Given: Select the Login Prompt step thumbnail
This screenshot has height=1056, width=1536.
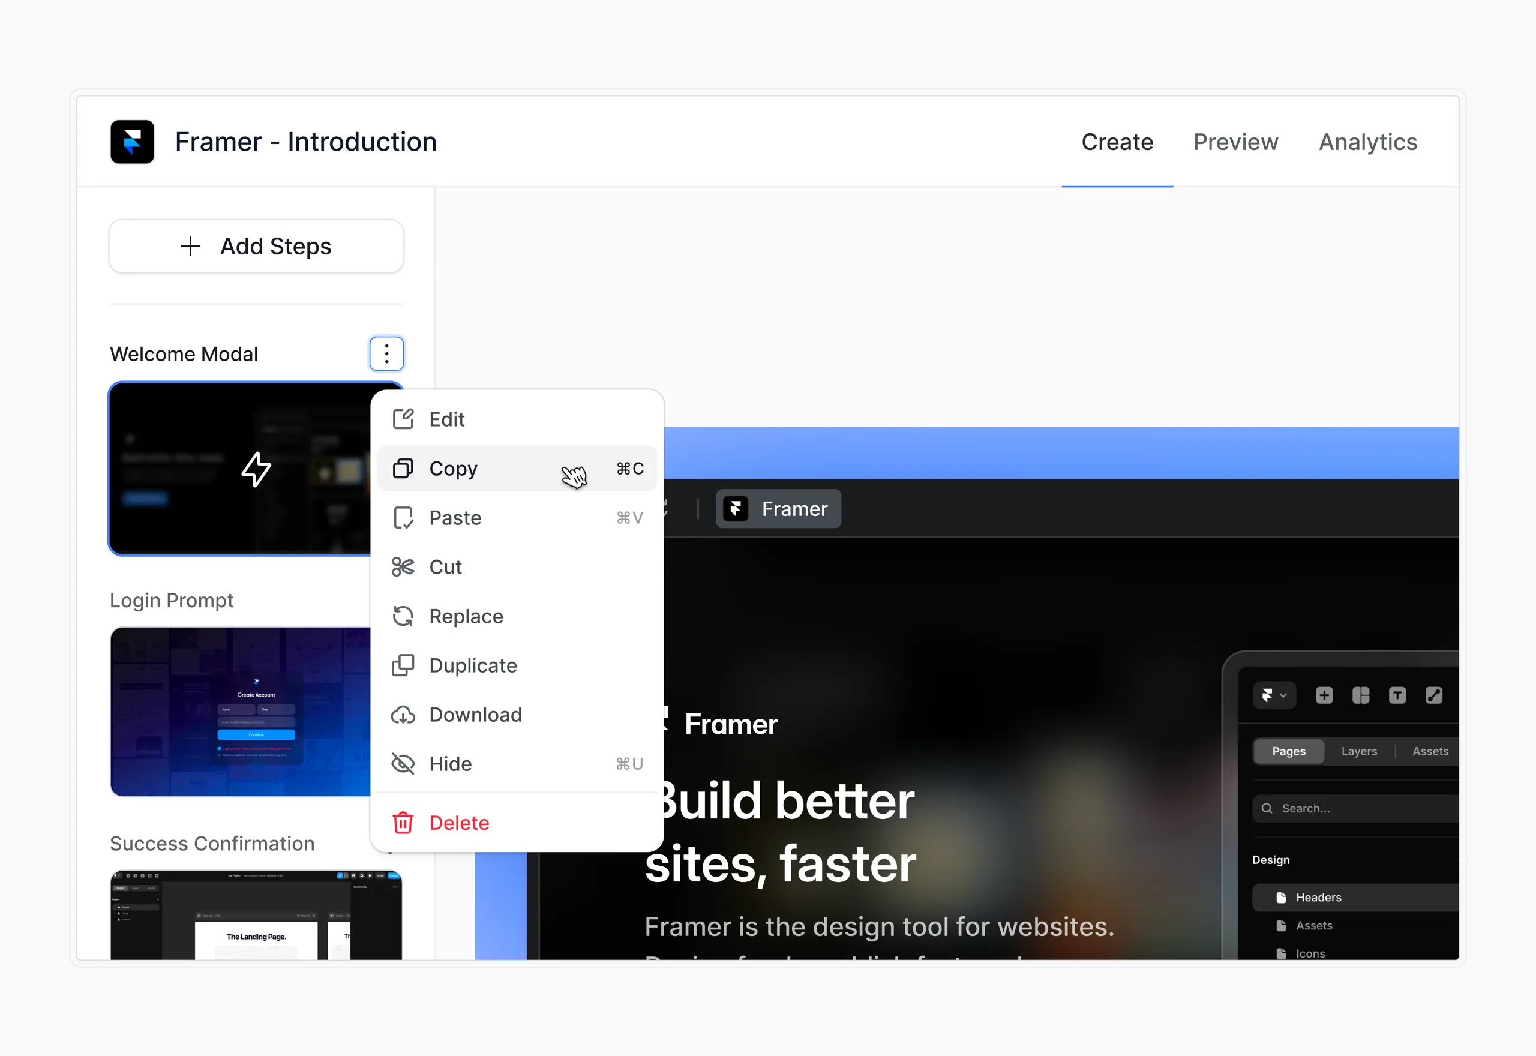Looking at the screenshot, I should point(241,712).
